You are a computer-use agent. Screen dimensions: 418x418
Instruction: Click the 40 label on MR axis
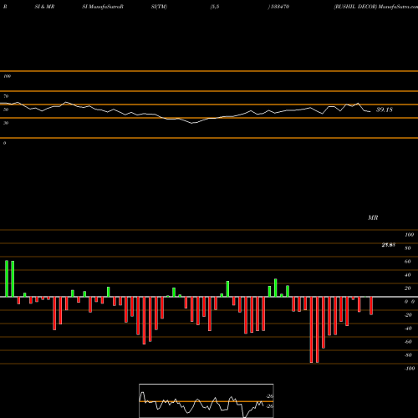[408, 275]
